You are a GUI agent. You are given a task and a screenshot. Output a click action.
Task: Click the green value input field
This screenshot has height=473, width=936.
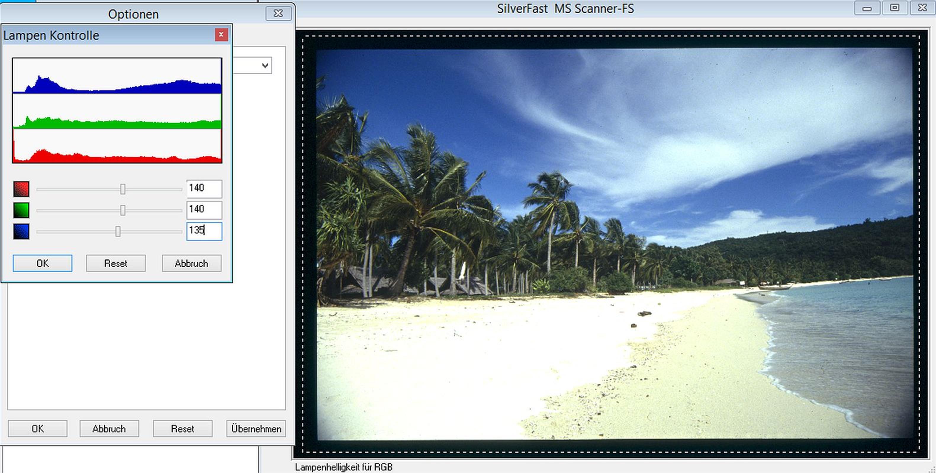point(204,210)
